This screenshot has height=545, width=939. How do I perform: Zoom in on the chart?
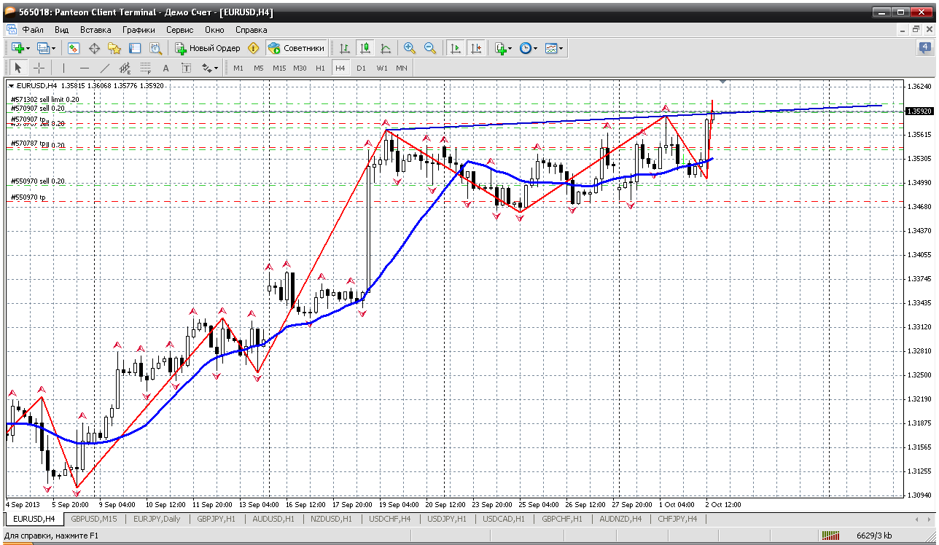coord(410,48)
